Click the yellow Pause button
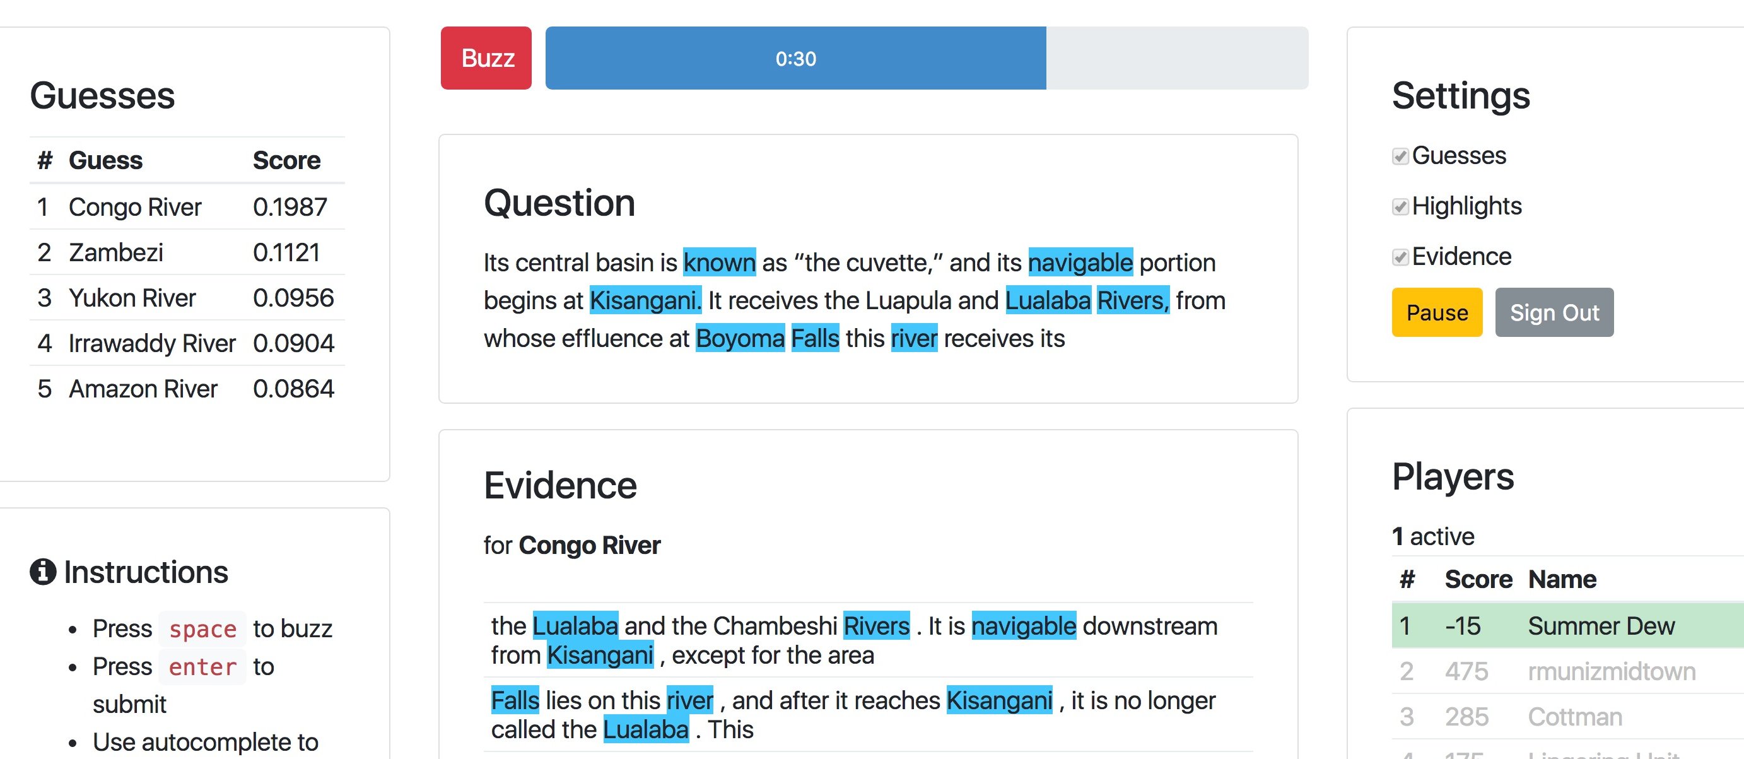This screenshot has height=759, width=1744. pyautogui.click(x=1436, y=312)
